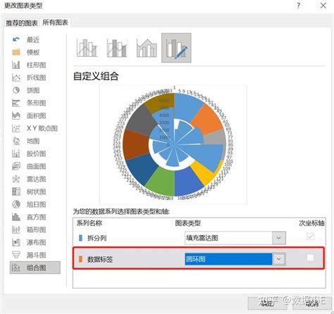Pick the stacked area-column combo icon
The height and width of the screenshot is (314, 334).
point(147,48)
